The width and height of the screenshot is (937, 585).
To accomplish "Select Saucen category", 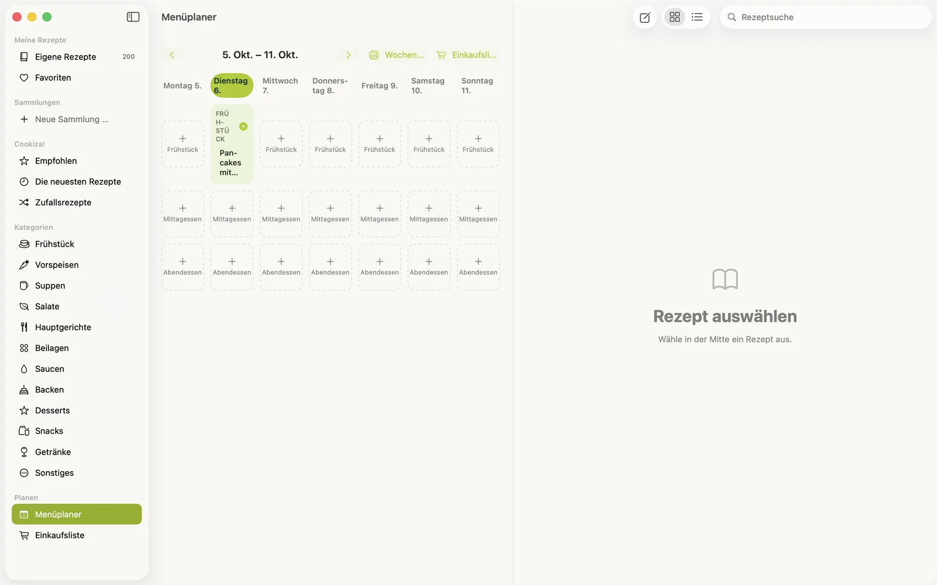I will [77, 369].
